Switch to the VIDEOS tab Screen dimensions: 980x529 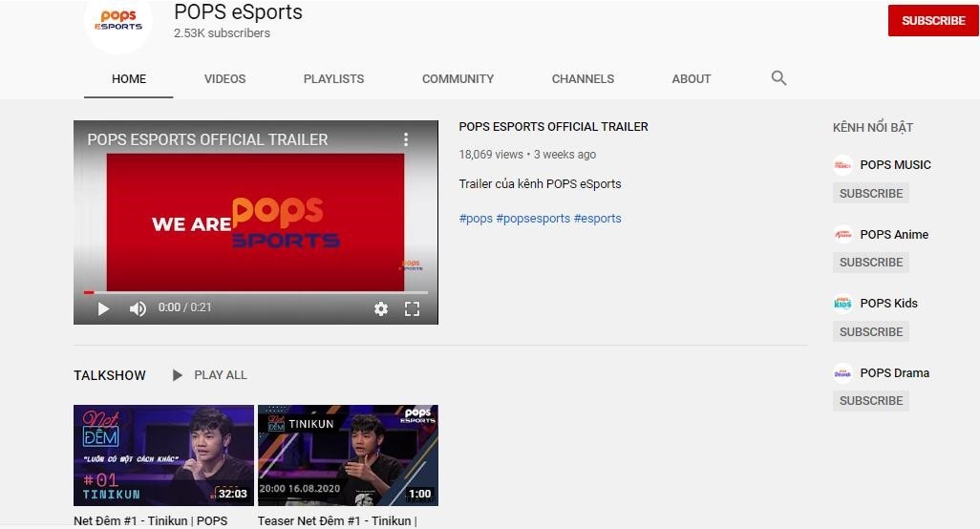pyautogui.click(x=224, y=79)
